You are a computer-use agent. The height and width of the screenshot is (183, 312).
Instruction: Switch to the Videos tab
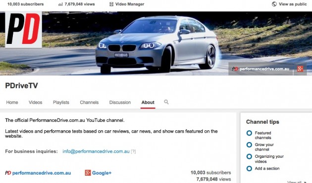pos(36,102)
